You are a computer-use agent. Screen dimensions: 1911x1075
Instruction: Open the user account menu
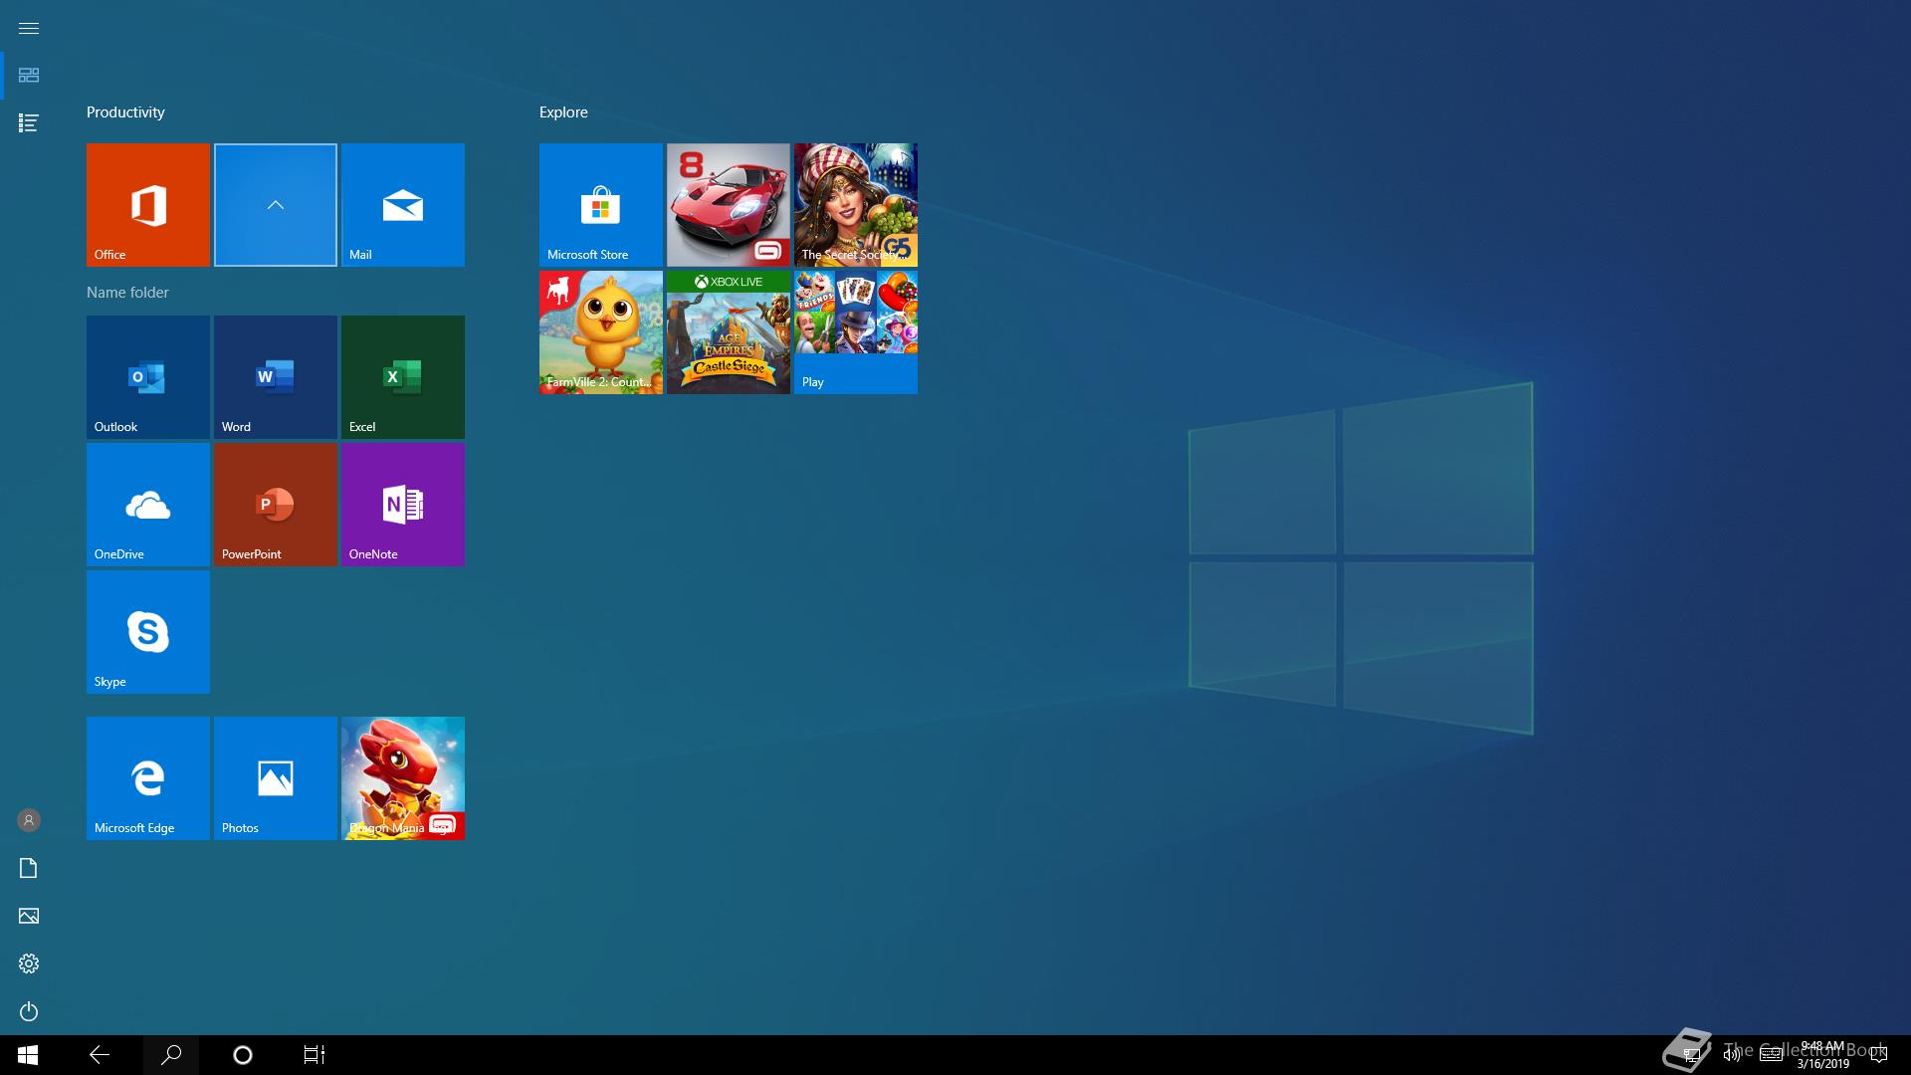pyautogui.click(x=29, y=820)
